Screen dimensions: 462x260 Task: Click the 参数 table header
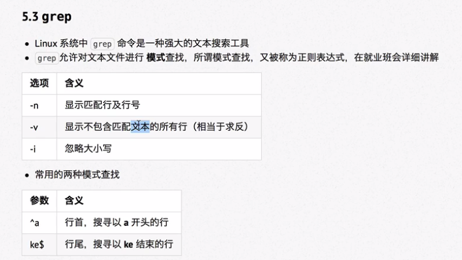click(39, 201)
